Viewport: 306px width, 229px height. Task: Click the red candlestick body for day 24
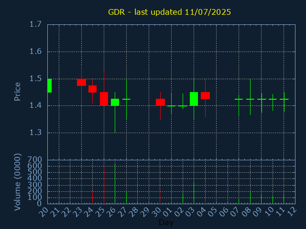[92, 89]
